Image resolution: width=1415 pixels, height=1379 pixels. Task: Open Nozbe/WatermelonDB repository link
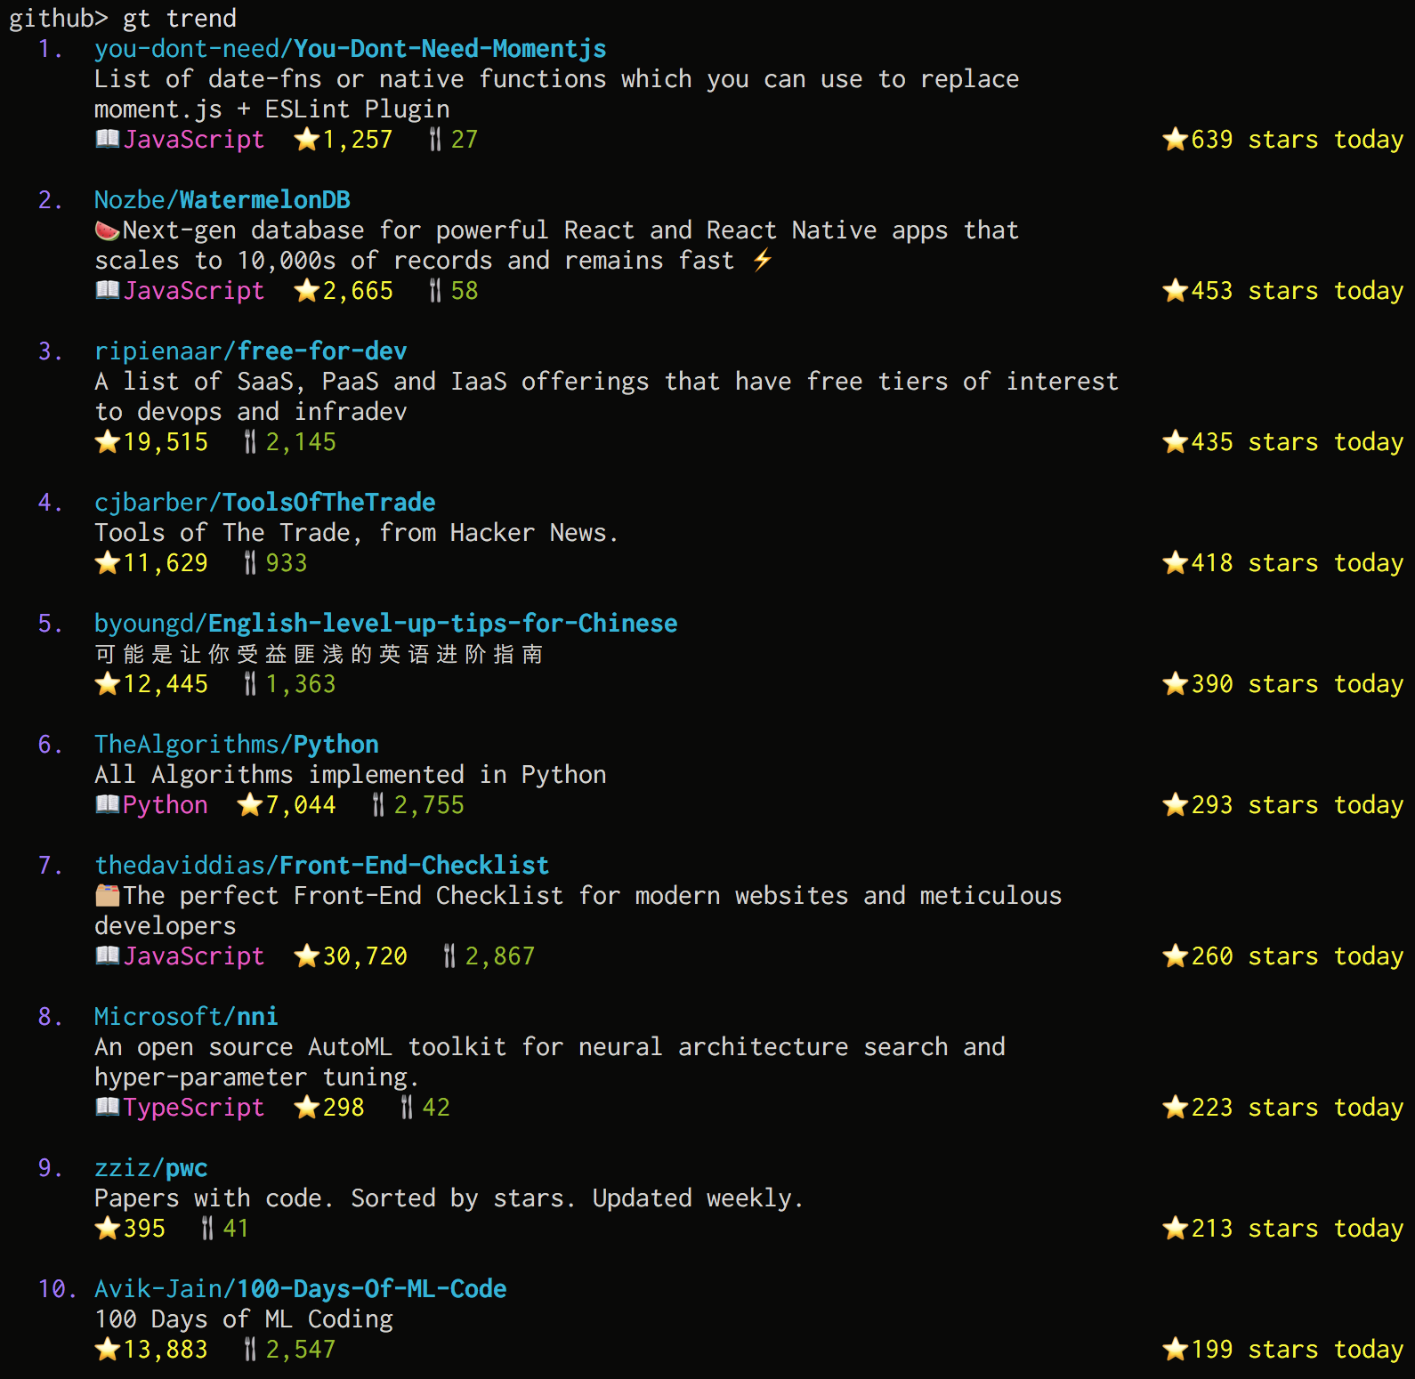pyautogui.click(x=222, y=200)
